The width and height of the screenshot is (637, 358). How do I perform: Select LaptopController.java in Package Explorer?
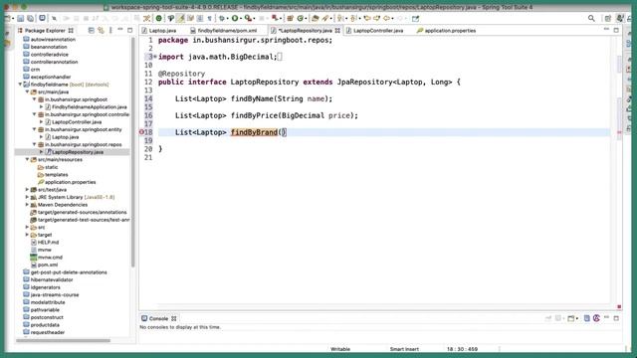77,121
